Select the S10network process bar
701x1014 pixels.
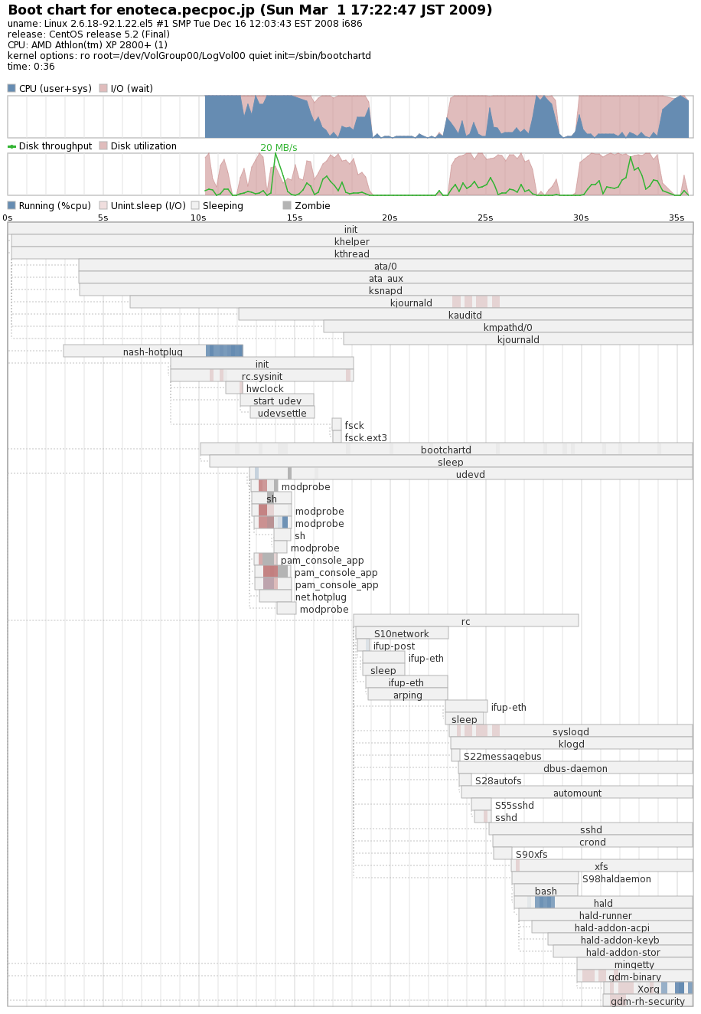click(402, 633)
